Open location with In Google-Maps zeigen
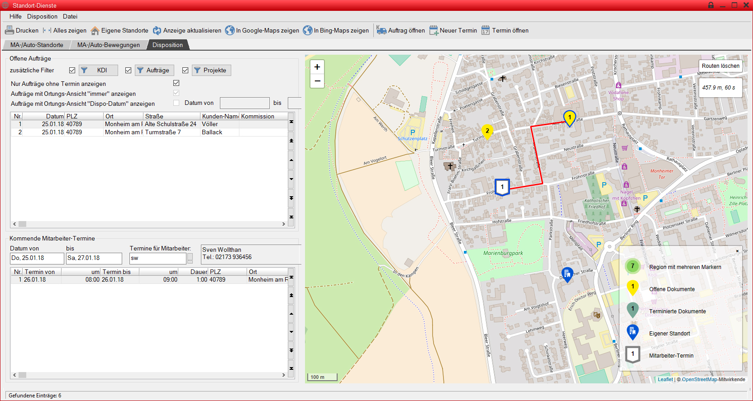753x401 pixels. coord(262,30)
